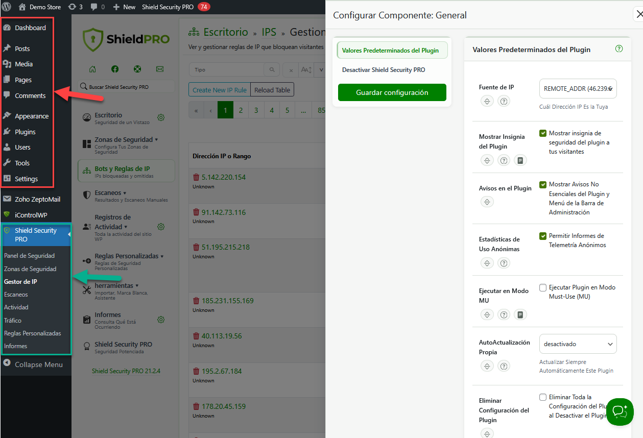Open the gear icon beside Informes

161,320
